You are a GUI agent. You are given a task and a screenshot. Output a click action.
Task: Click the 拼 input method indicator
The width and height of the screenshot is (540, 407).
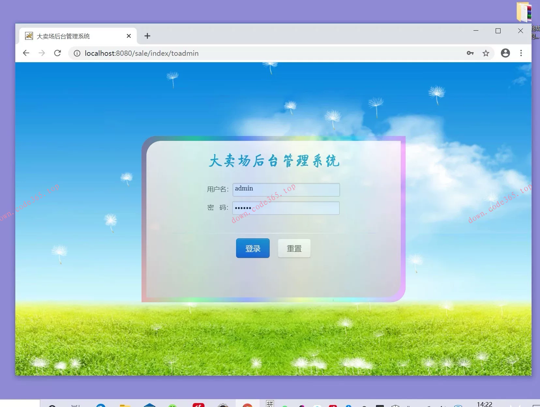[270, 404]
